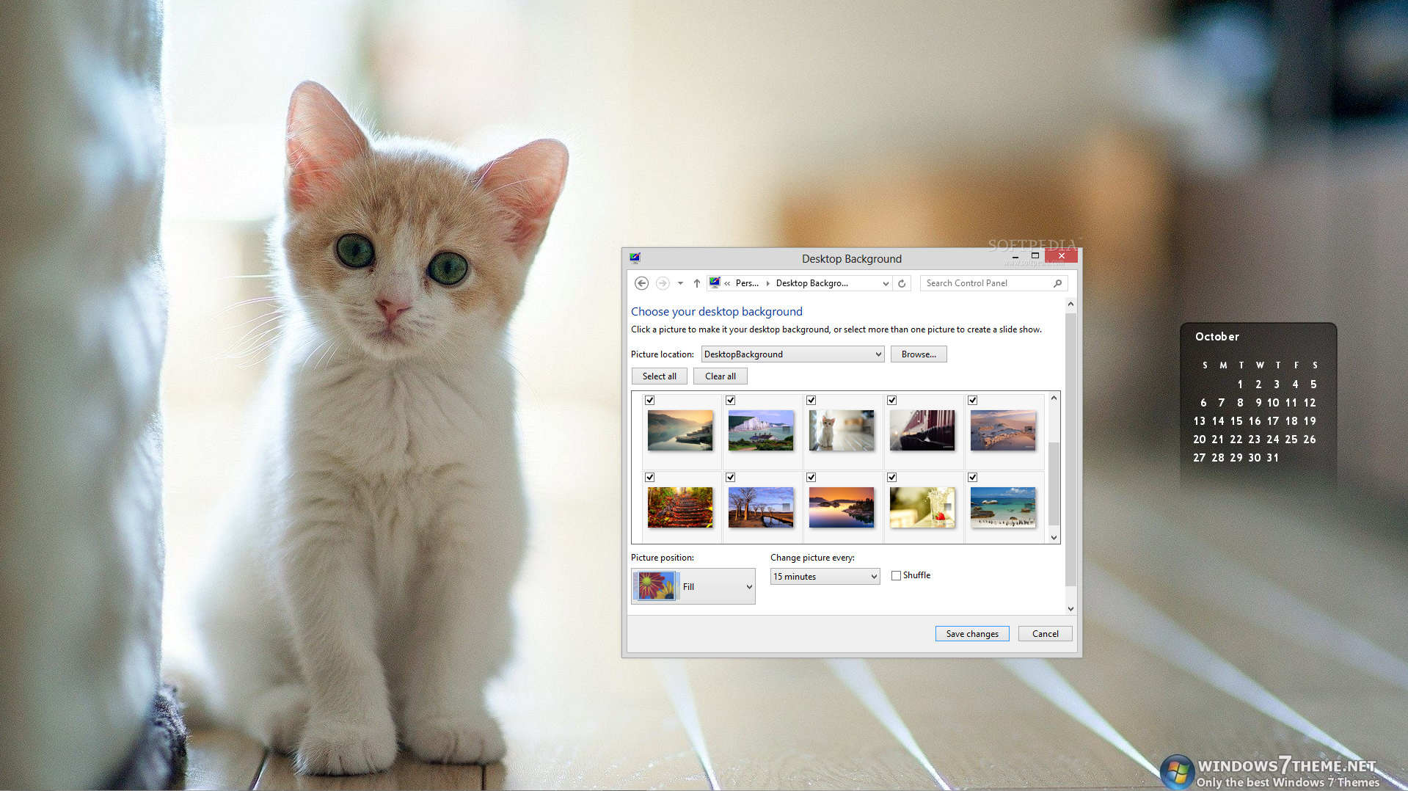Click day 15 in the calendar gadget

pos(1236,421)
